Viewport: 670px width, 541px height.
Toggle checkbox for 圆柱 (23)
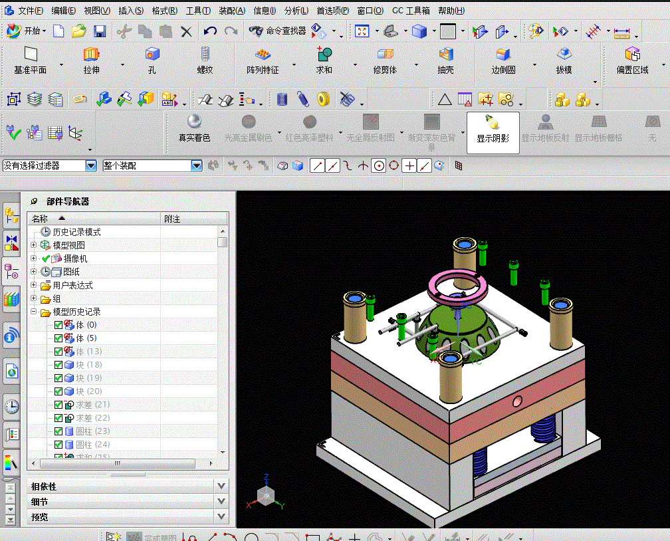coord(58,431)
